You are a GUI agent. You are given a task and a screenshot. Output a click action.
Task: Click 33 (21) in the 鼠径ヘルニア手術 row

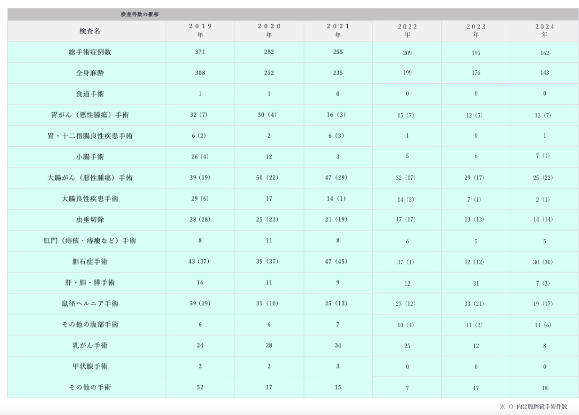pos(475,304)
